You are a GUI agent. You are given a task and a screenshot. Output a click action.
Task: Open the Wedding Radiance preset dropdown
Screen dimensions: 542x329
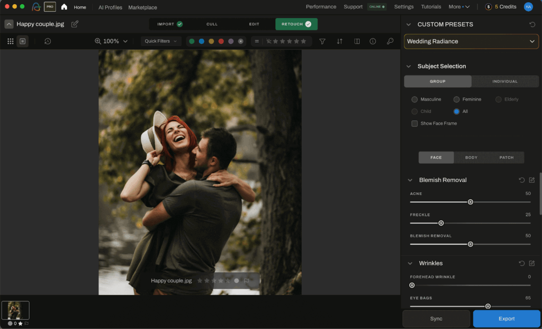(471, 41)
